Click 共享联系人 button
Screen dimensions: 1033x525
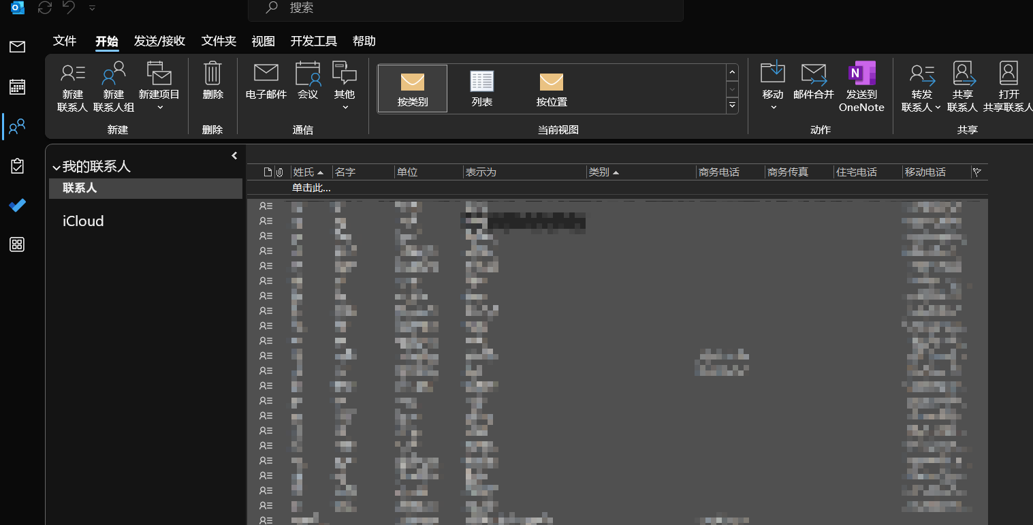pos(962,87)
